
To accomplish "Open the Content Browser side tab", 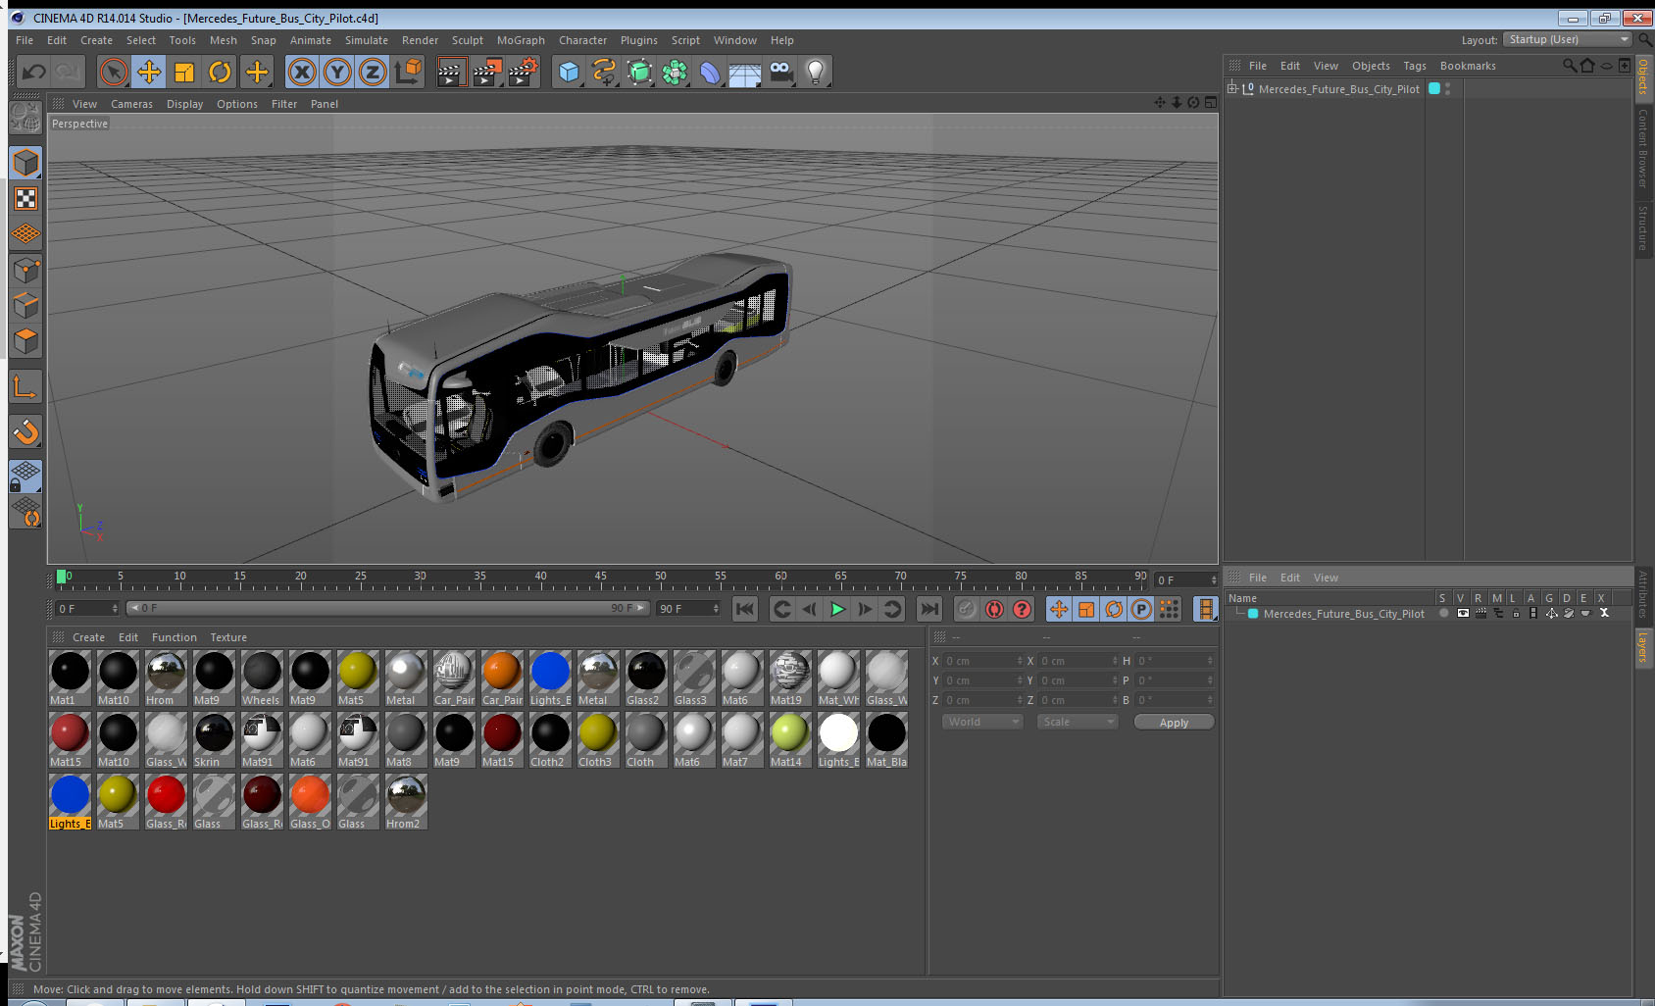I will click(1643, 148).
